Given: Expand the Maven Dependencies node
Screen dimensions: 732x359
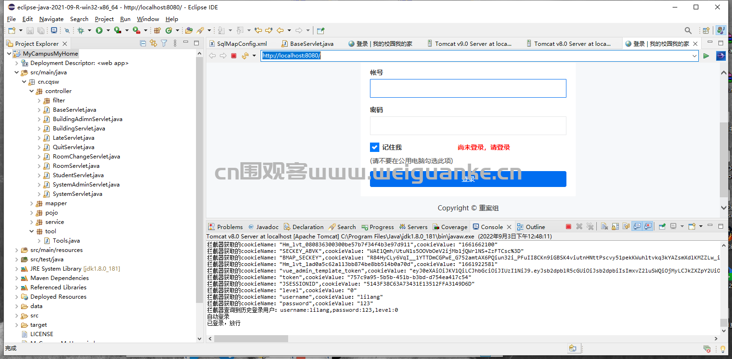Looking at the screenshot, I should pos(16,278).
